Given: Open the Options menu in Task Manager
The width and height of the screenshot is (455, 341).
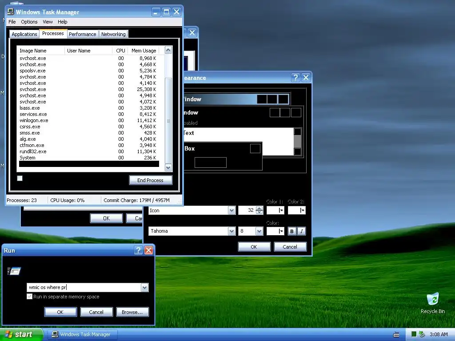Looking at the screenshot, I should [x=29, y=22].
